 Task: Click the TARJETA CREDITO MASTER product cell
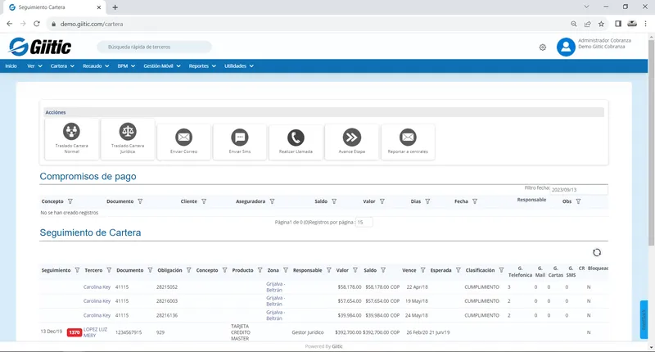pyautogui.click(x=240, y=332)
